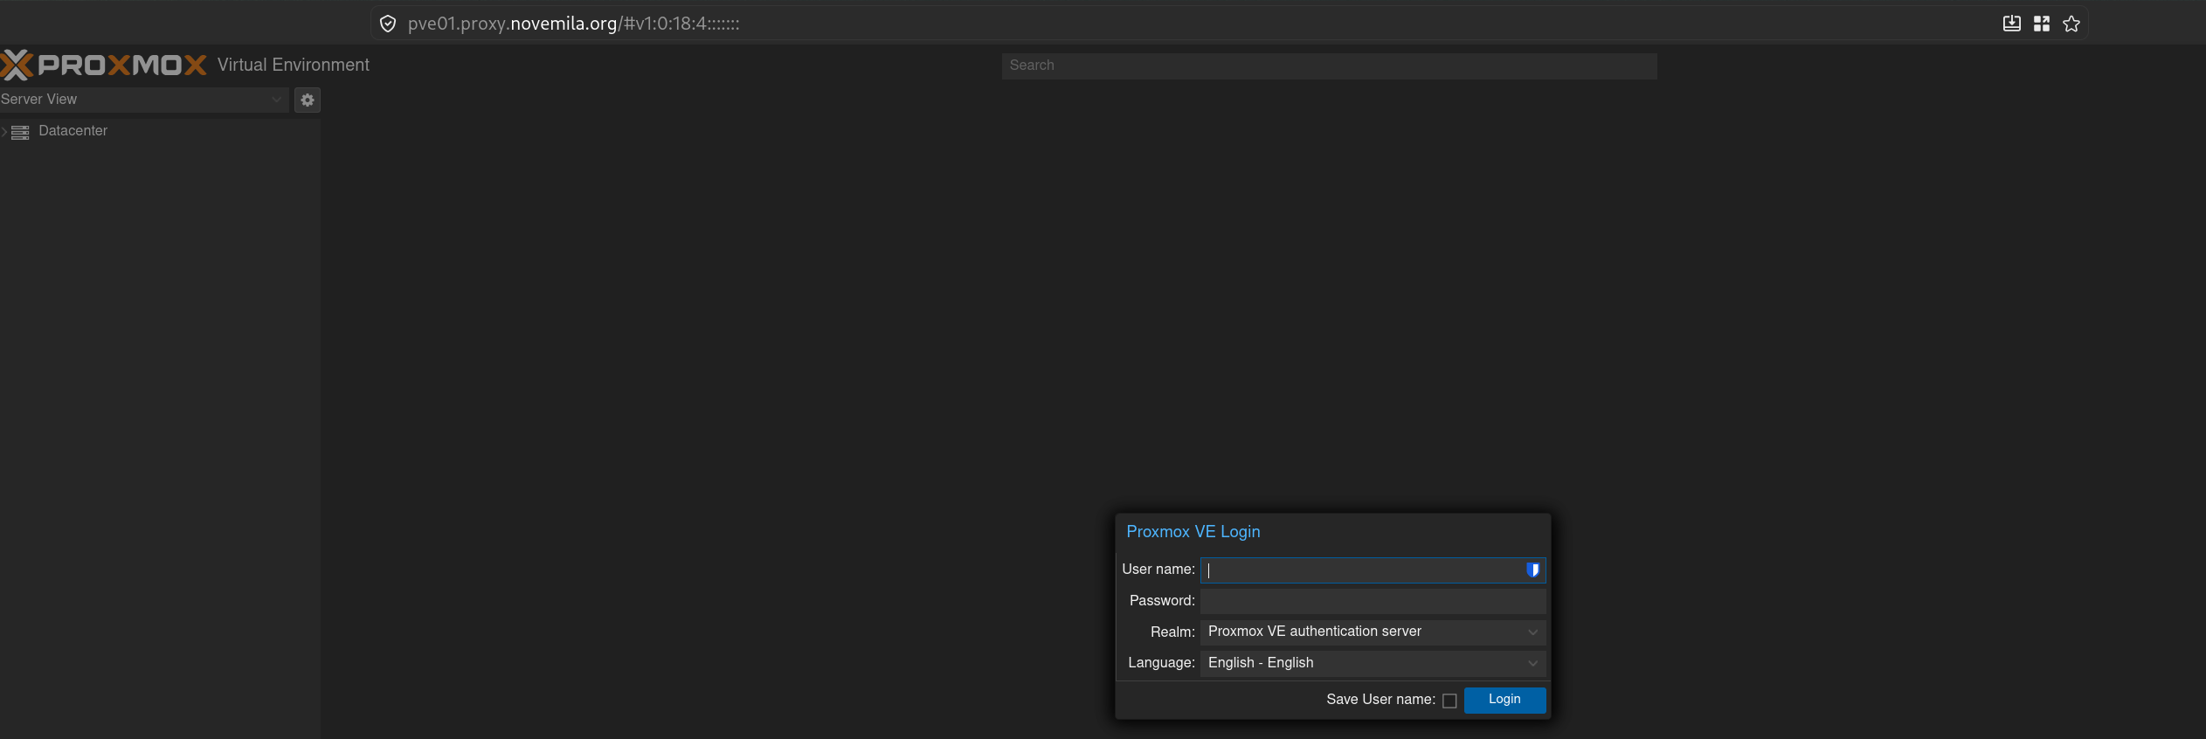This screenshot has height=739, width=2206.
Task: Click the "Realm:" label
Action: tap(1172, 632)
